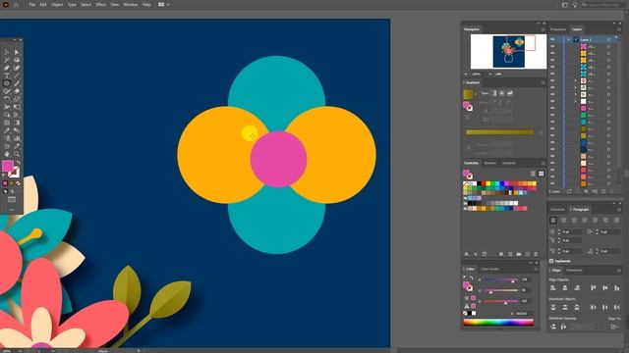Click the pink Fill box in toolbar
The width and height of the screenshot is (629, 353).
[x=7, y=166]
